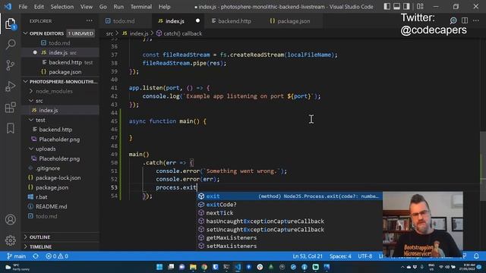Open the .gitignore file
Image resolution: width=486 pixels, height=273 pixels.
(48, 168)
